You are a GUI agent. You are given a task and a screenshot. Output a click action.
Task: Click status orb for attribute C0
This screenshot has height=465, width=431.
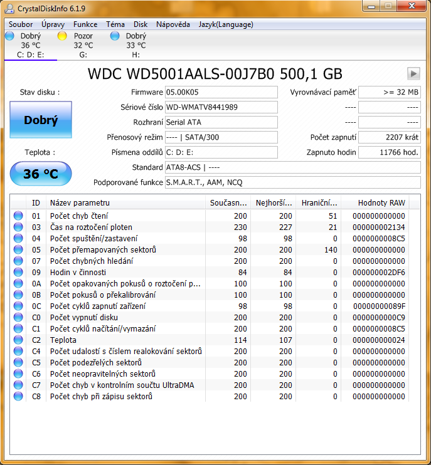(x=18, y=317)
